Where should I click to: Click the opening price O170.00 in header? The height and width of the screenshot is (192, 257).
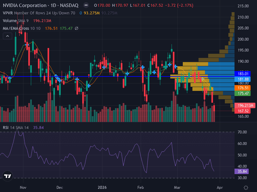pyautogui.click(x=102, y=5)
